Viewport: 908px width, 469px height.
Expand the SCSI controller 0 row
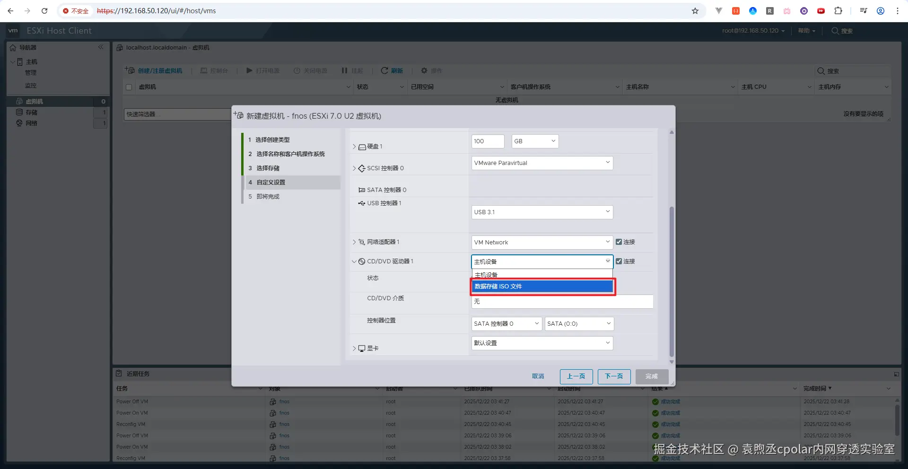(x=354, y=168)
